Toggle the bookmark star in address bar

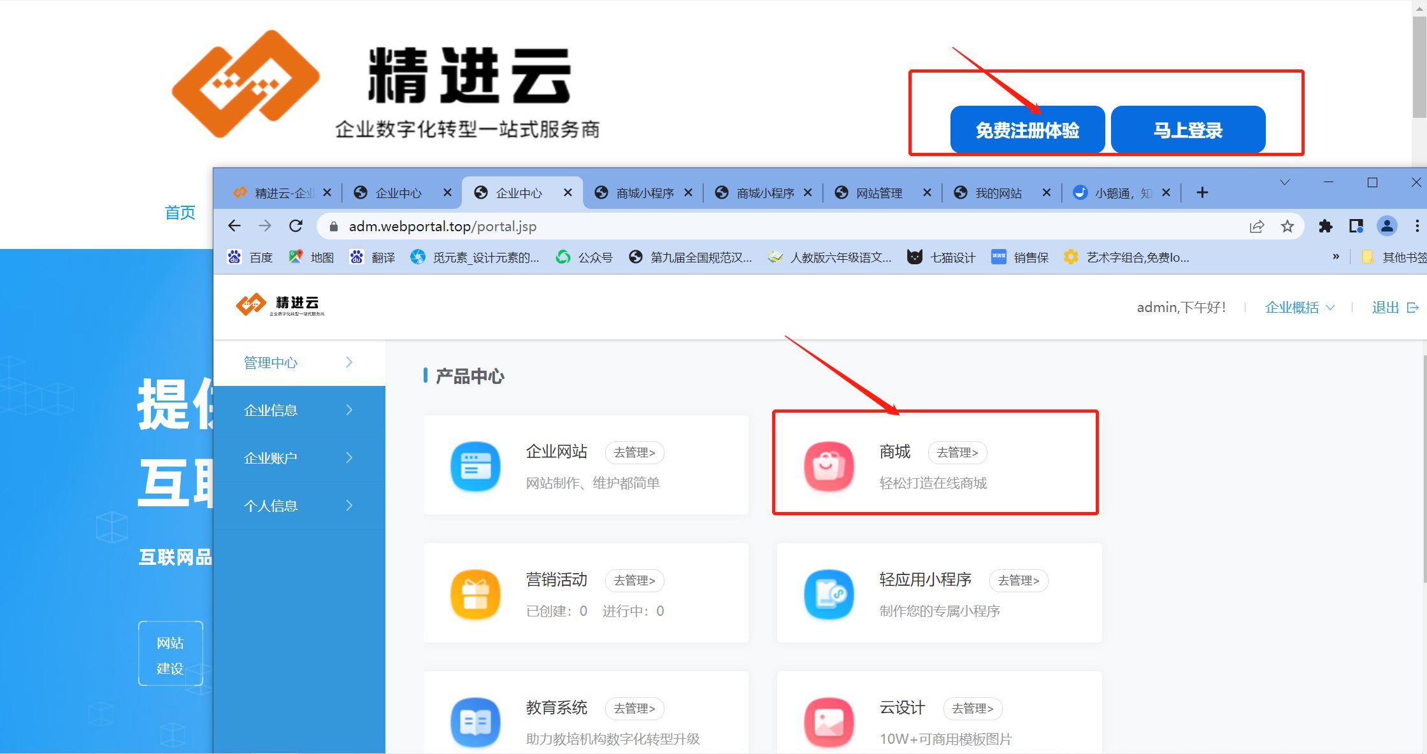[x=1287, y=226]
